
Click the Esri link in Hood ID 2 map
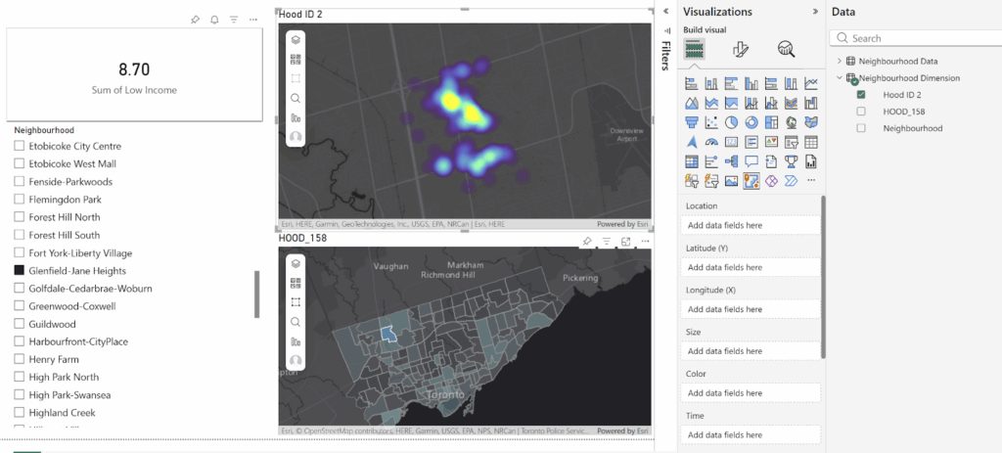coord(640,224)
